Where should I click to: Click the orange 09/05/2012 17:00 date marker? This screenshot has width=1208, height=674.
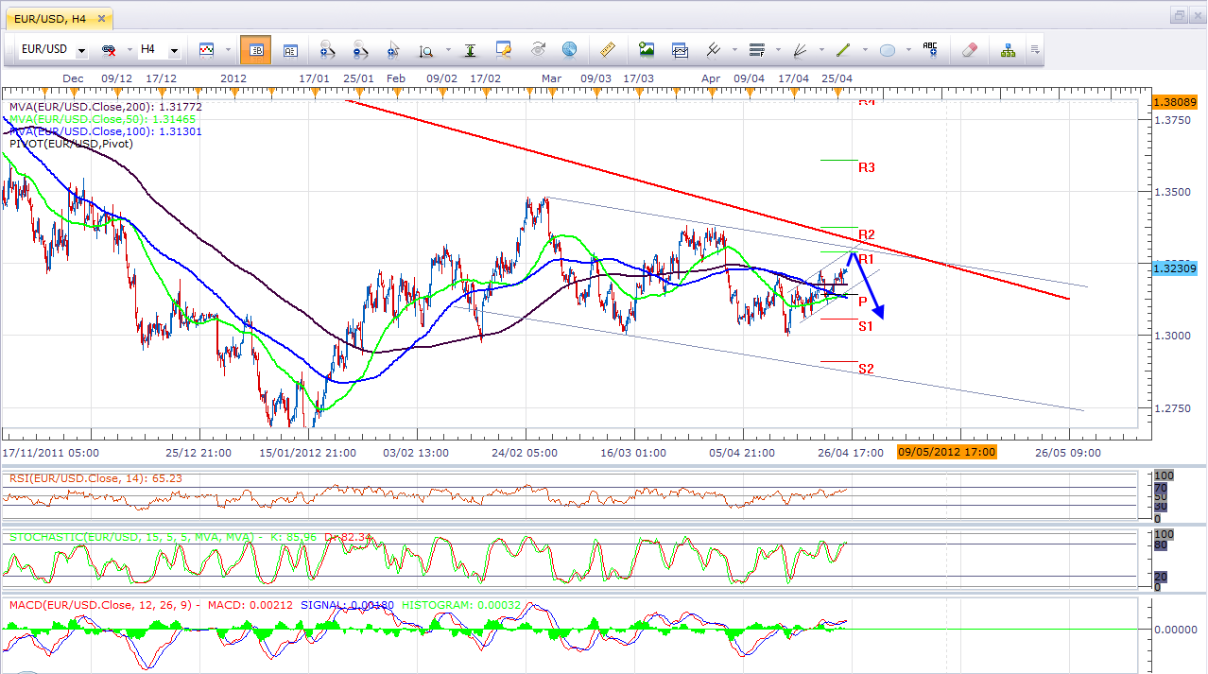point(947,452)
